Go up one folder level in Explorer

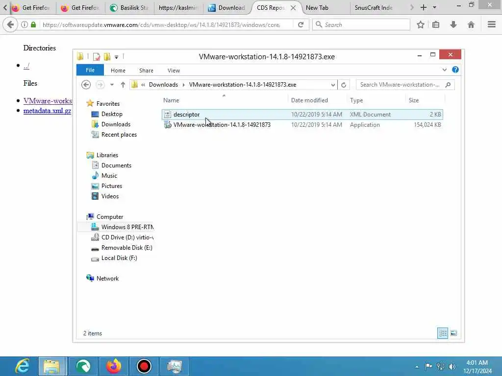[x=123, y=85]
